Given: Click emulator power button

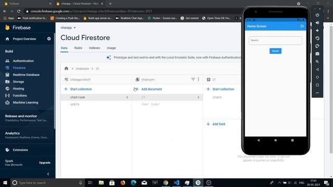Looking at the screenshot, I should pyautogui.click(x=317, y=15).
